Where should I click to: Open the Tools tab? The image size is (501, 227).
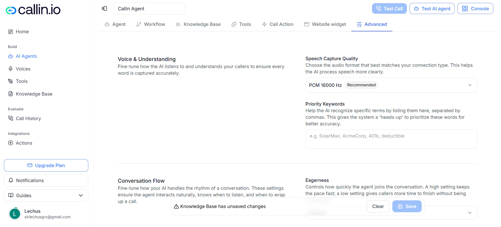tap(241, 24)
